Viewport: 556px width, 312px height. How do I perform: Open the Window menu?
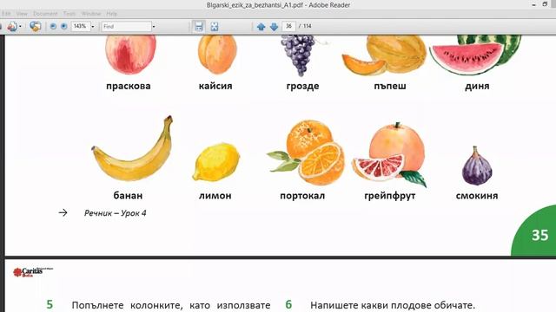pos(91,14)
